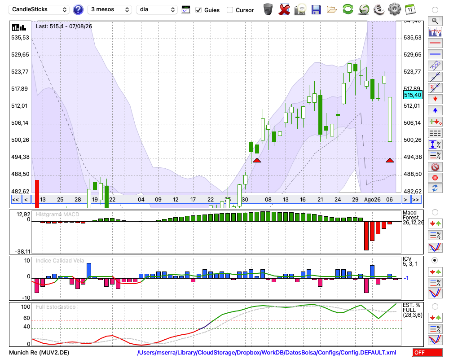Toggle the red OFF button

coord(427,352)
